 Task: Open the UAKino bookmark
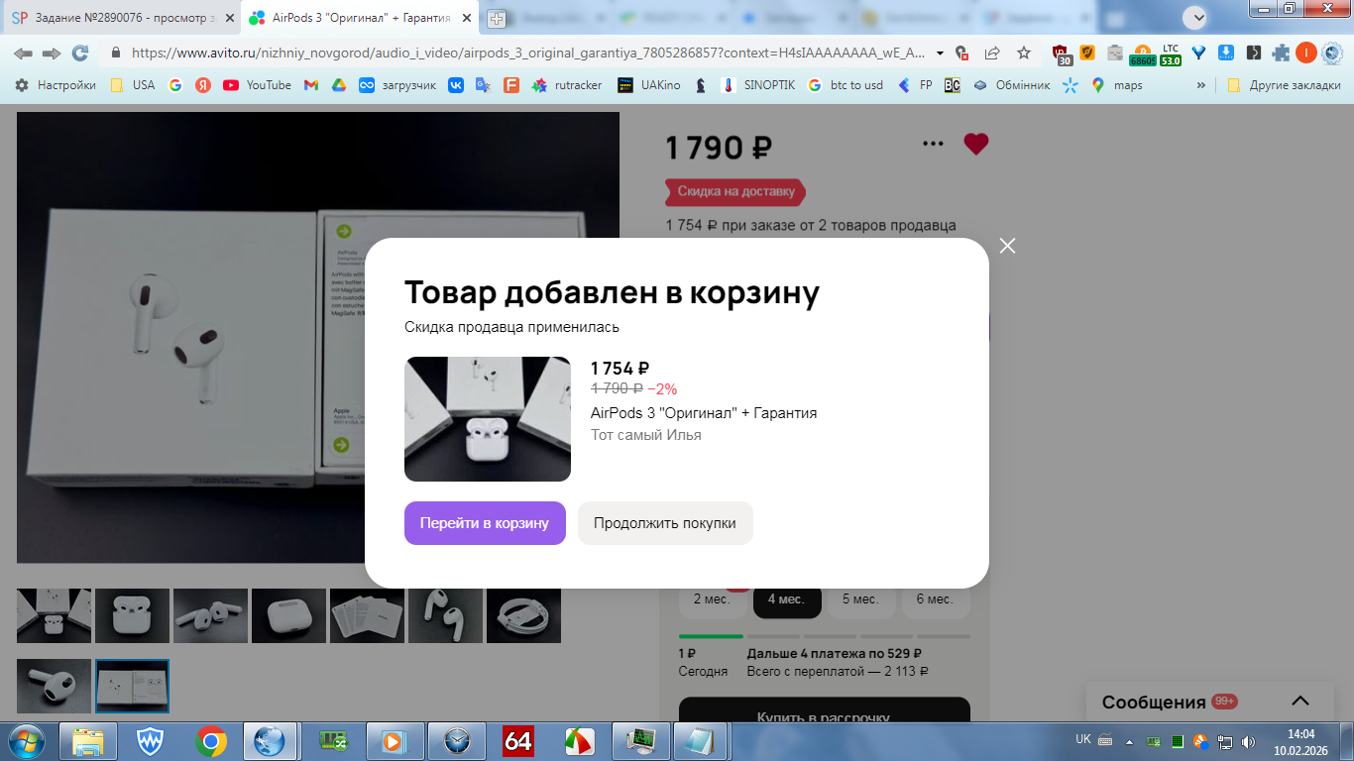(649, 85)
